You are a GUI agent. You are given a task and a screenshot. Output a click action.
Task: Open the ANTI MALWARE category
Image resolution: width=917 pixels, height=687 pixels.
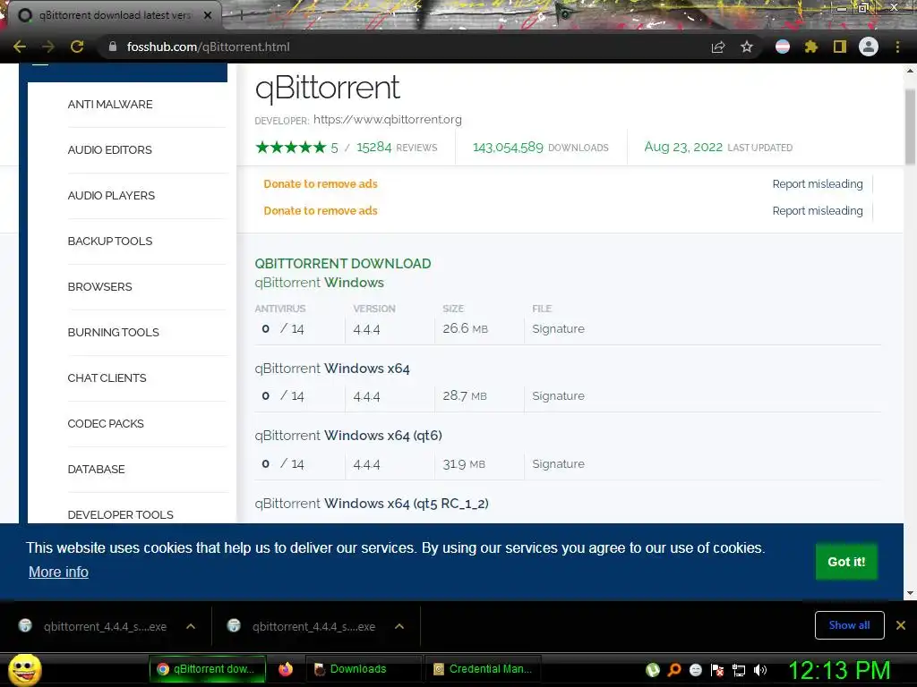point(110,104)
